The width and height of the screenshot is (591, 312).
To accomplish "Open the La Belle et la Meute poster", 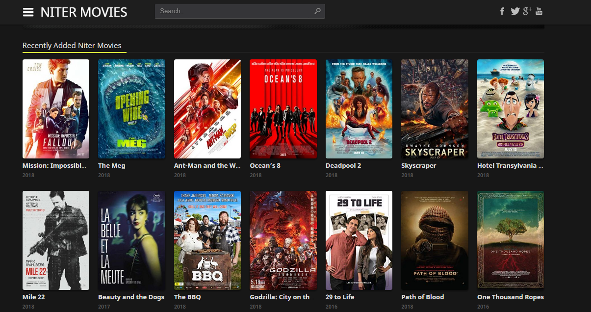I will 131,240.
